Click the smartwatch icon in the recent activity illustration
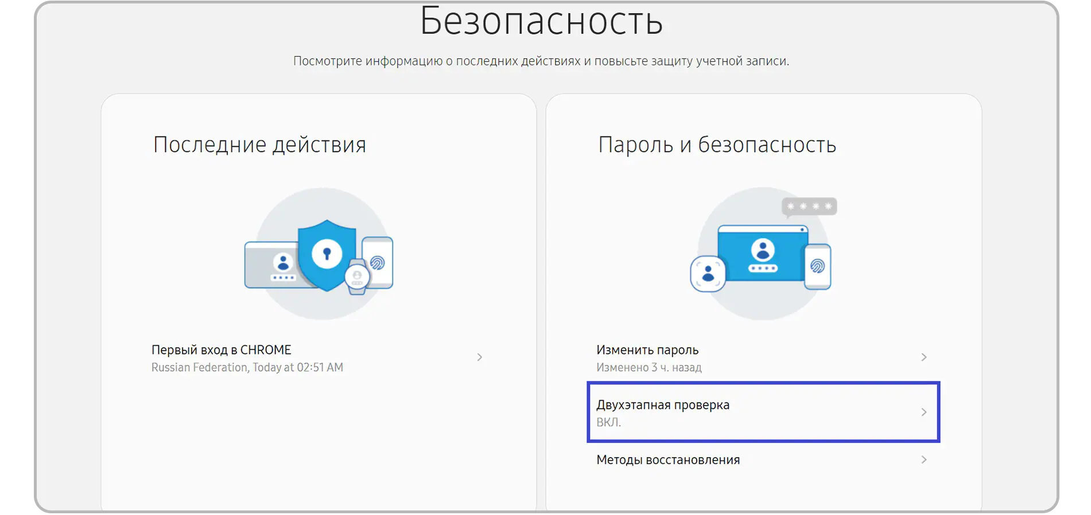1091x515 pixels. click(357, 277)
